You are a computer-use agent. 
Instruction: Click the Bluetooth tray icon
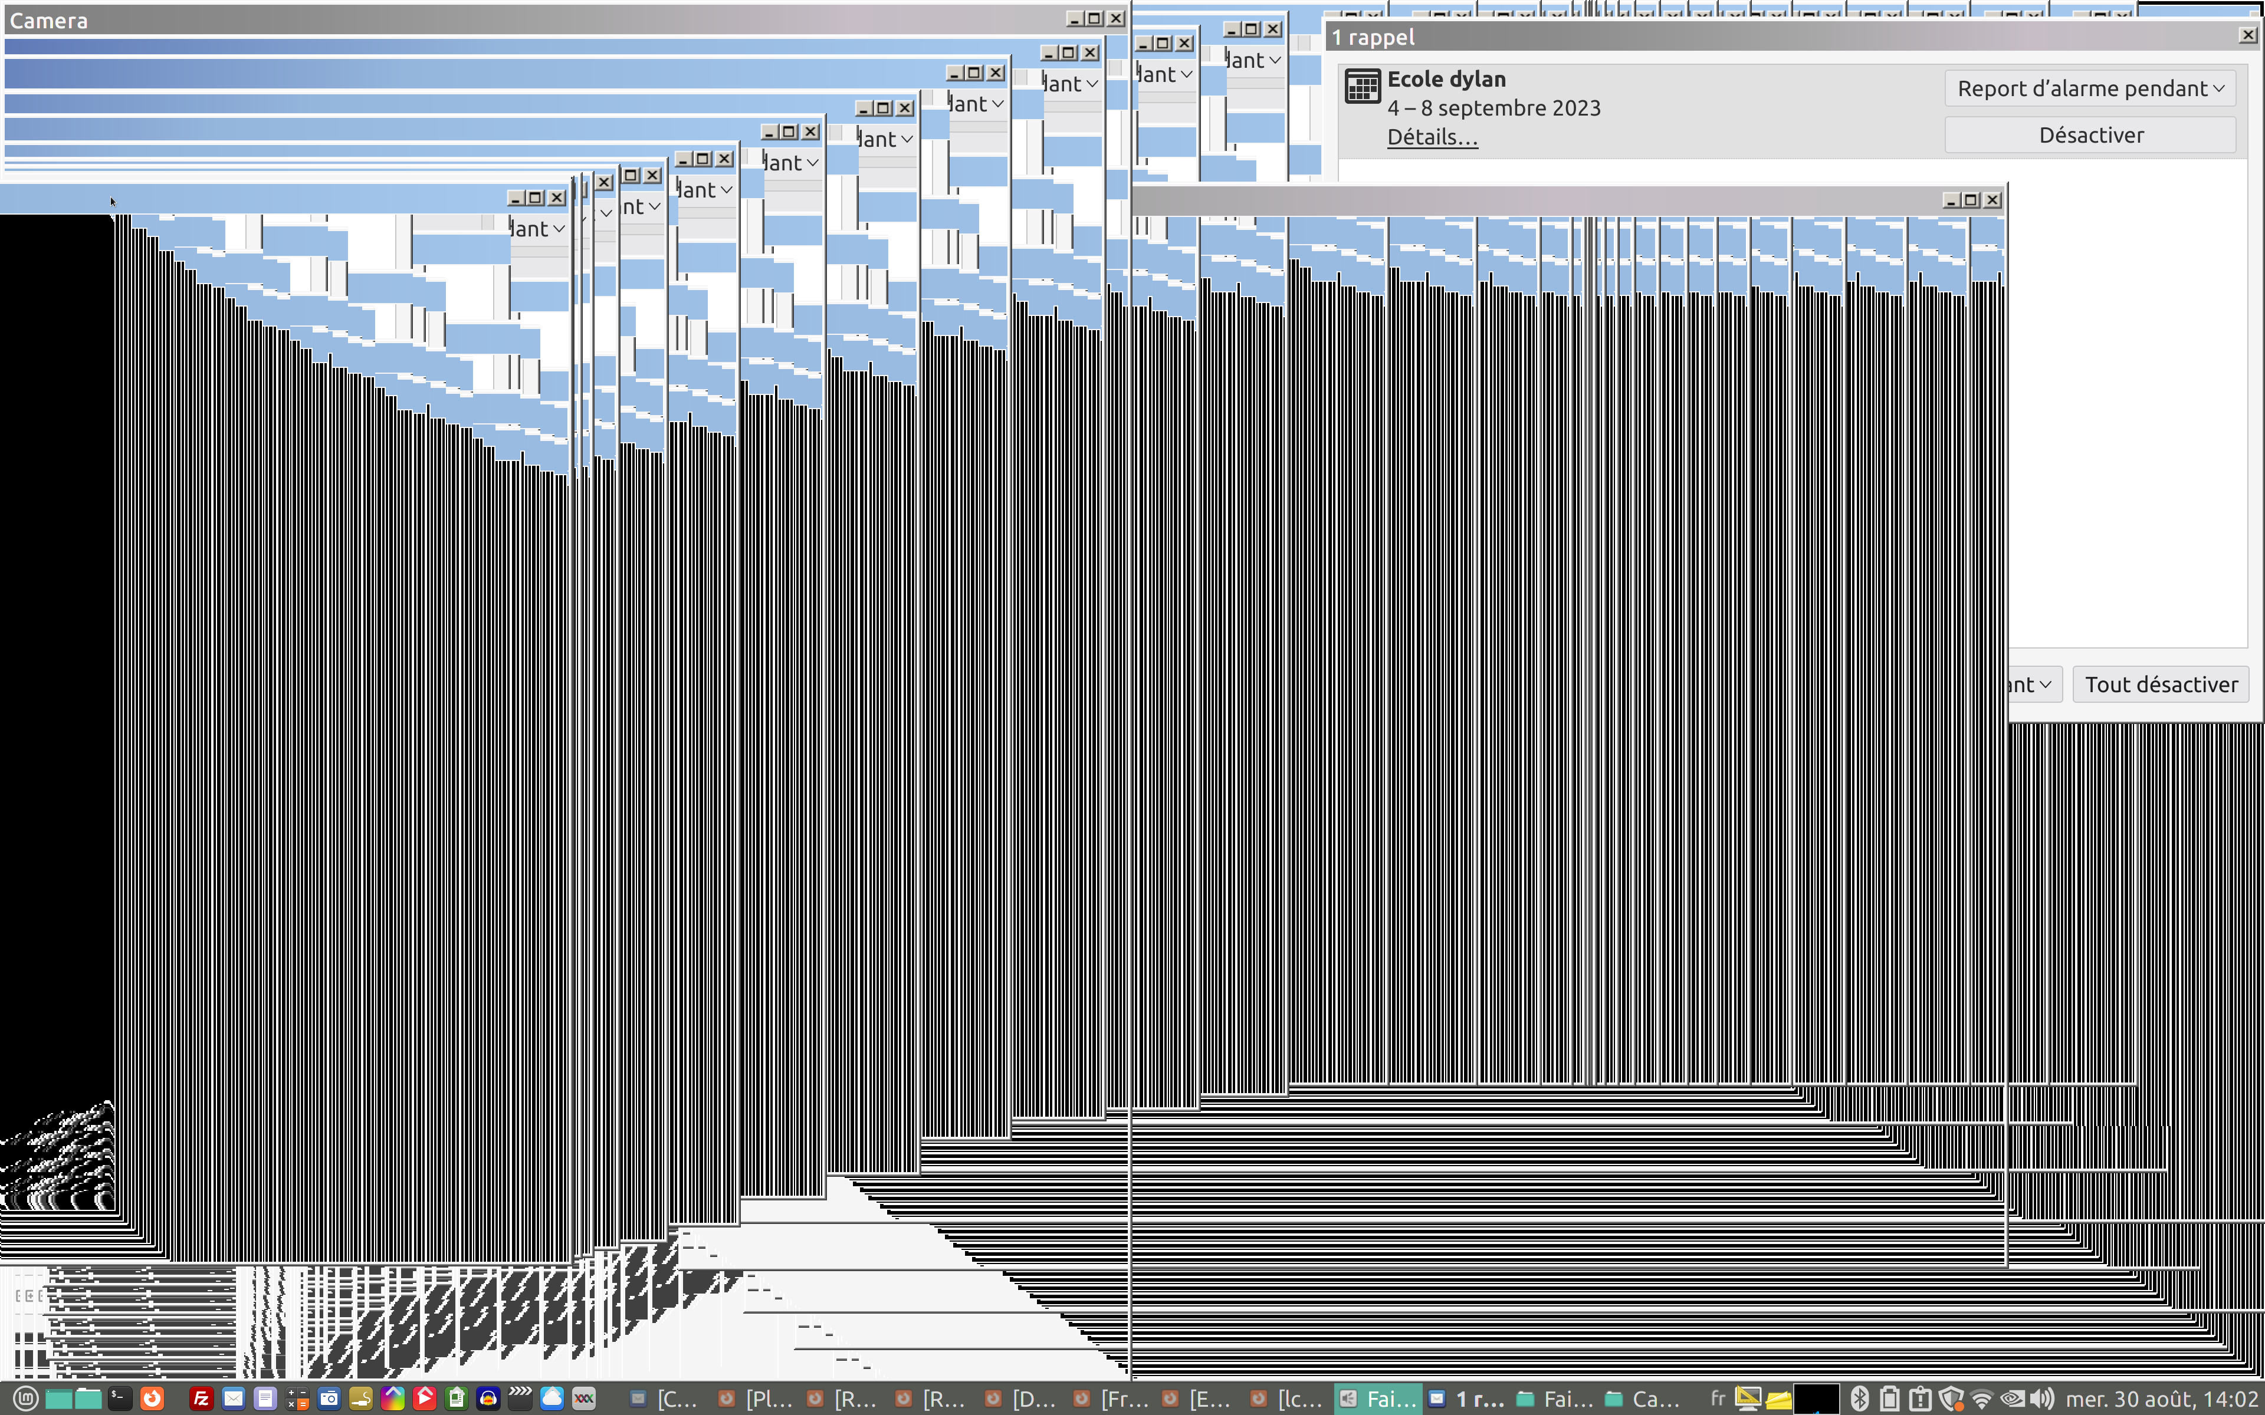1859,1398
